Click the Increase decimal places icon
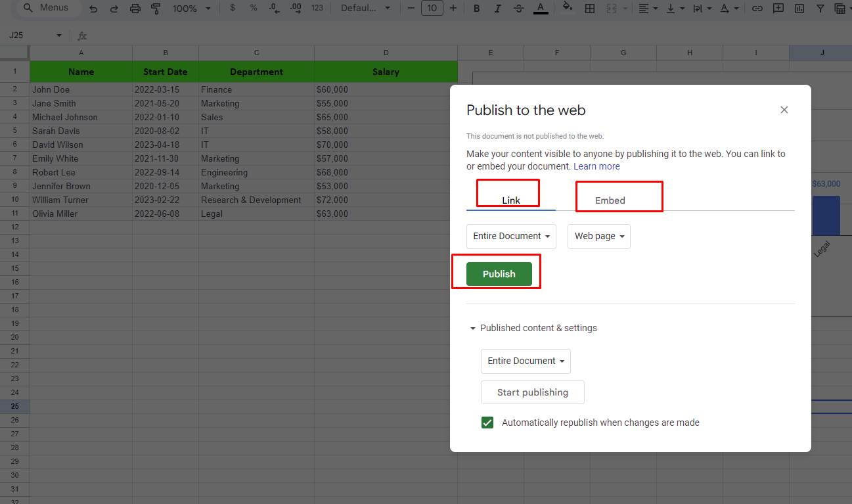This screenshot has width=852, height=504. pyautogui.click(x=296, y=8)
